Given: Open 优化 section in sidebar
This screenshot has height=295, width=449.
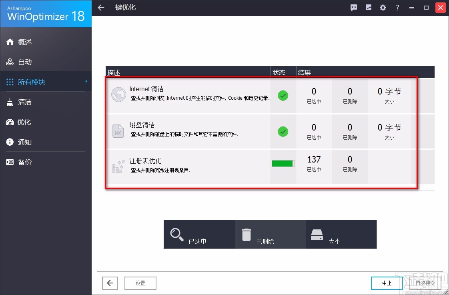Looking at the screenshot, I should [x=46, y=122].
